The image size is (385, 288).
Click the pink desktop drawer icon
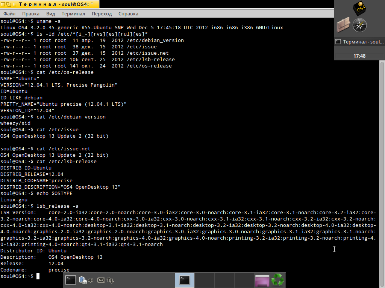262,280
